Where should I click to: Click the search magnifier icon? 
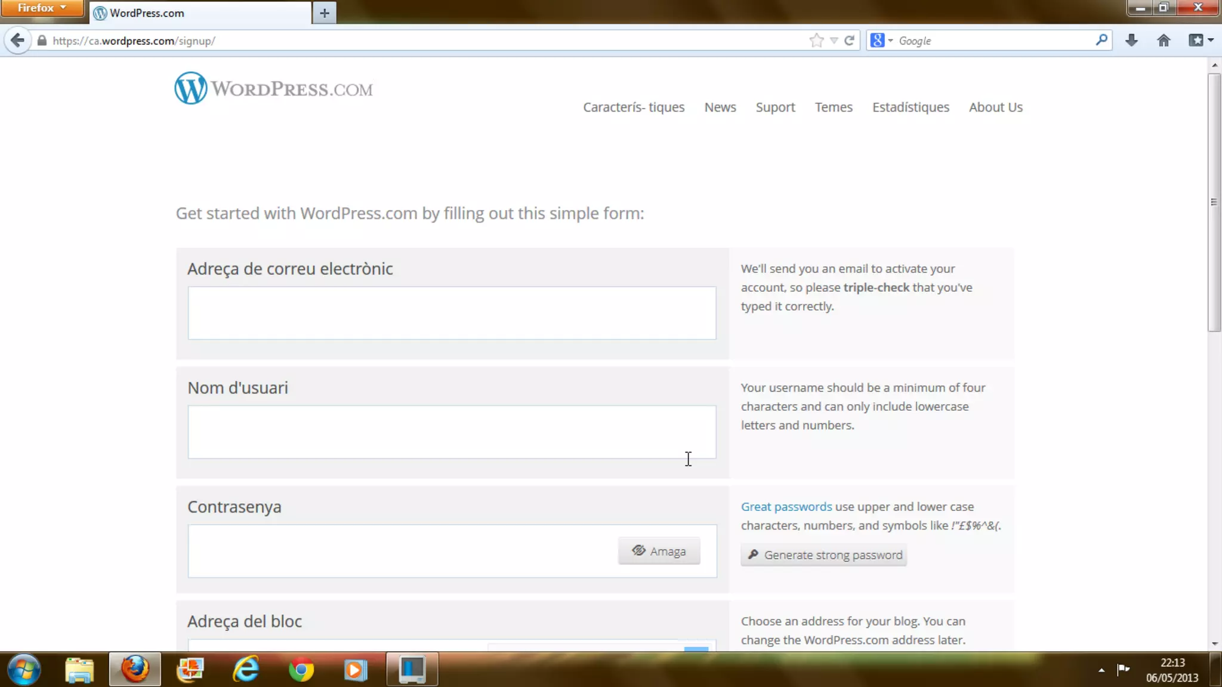[x=1101, y=40]
